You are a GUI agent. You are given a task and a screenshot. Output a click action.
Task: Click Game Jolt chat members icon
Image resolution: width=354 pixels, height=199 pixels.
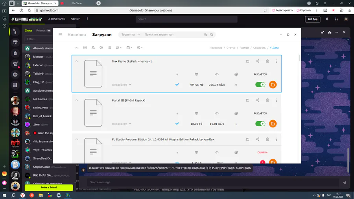click(x=330, y=32)
